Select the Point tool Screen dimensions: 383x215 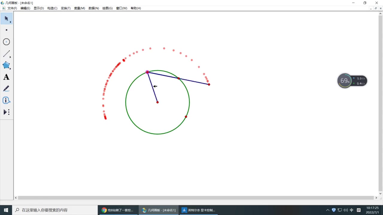coord(7,30)
